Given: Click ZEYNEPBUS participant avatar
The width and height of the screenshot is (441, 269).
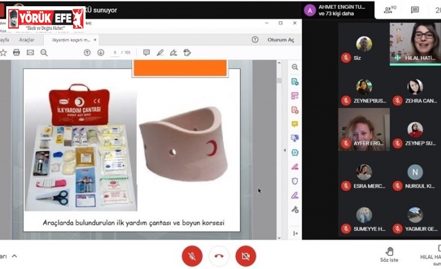Looking at the screenshot, I should [x=364, y=87].
